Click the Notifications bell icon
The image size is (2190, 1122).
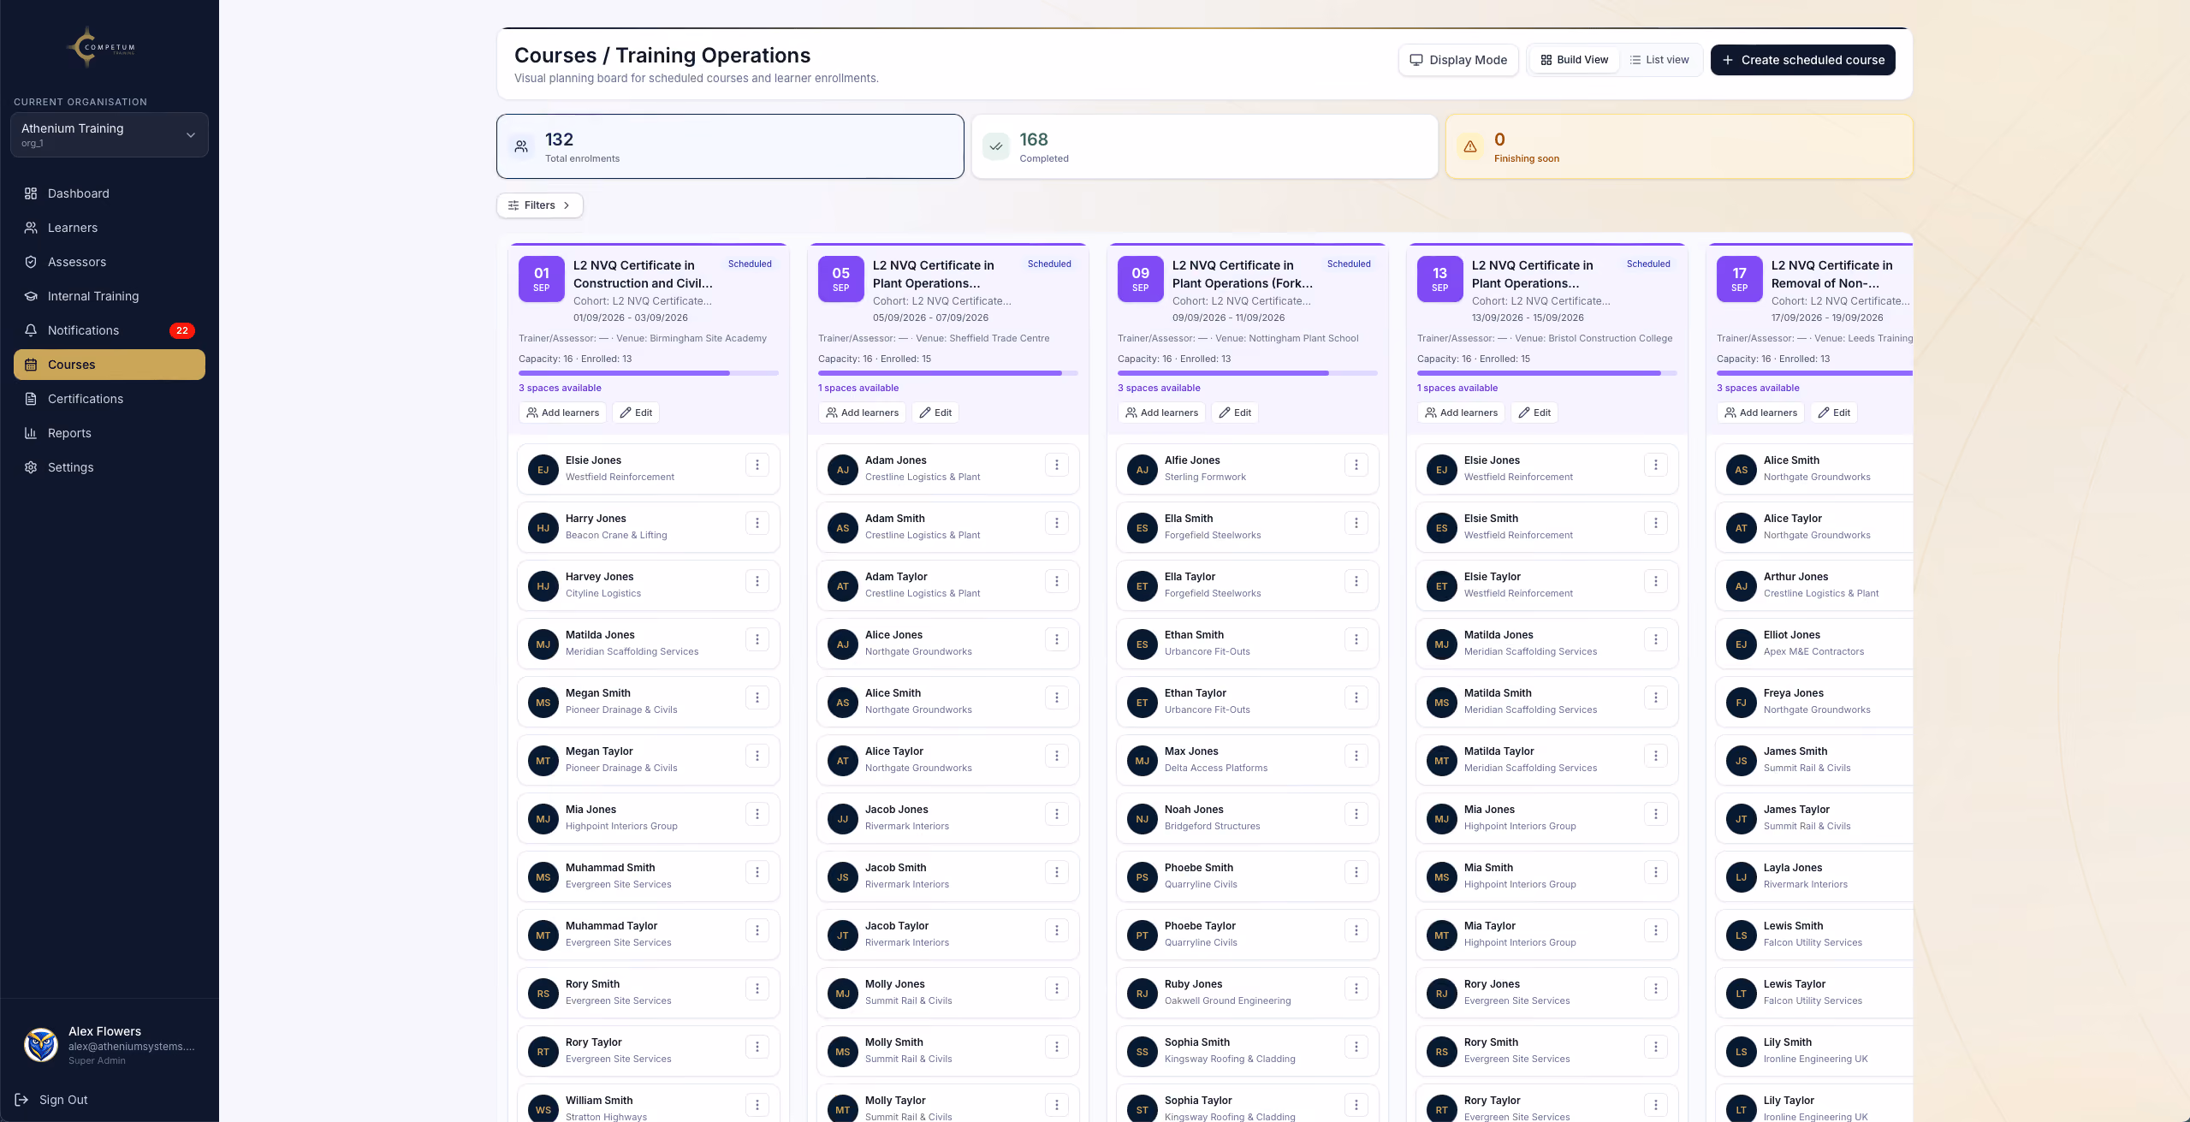tap(31, 330)
